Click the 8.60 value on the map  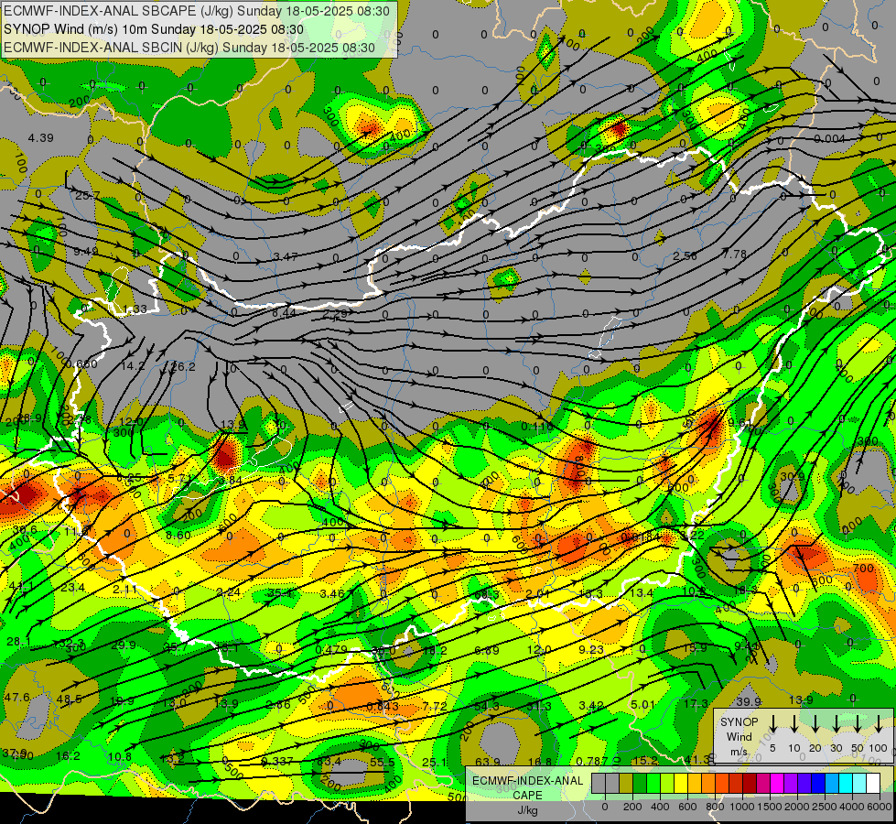[x=178, y=536]
